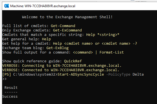This screenshot has height=104, width=157.
Task: Click the VERBOSE: Connected to line
Action: [x=61, y=70]
